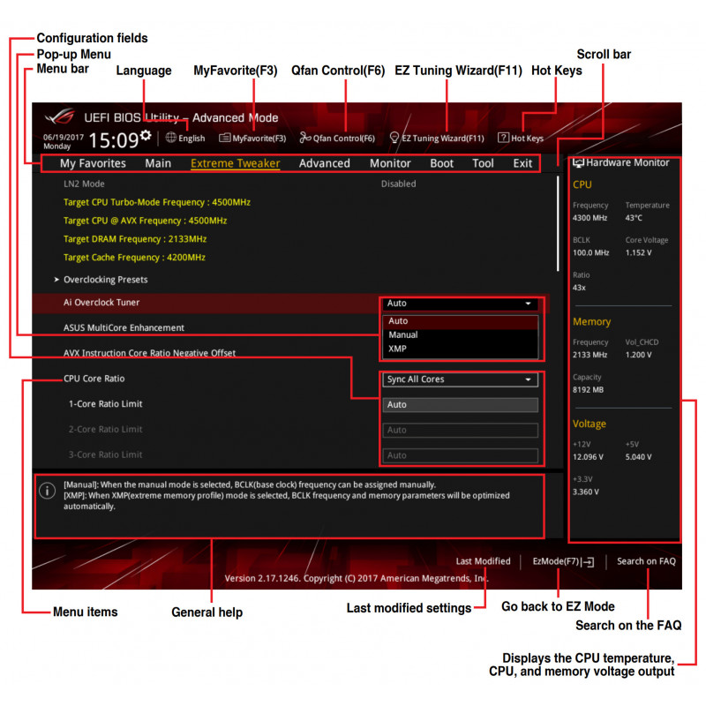Click the vertical scroll bar thumb
The image size is (706, 706).
click(558, 223)
